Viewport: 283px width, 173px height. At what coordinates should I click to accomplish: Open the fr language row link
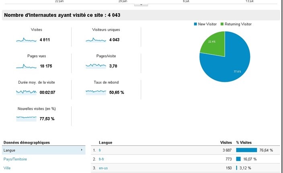(100, 150)
